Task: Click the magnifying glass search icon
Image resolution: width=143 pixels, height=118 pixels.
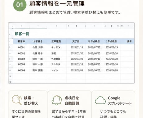Action: point(17,100)
